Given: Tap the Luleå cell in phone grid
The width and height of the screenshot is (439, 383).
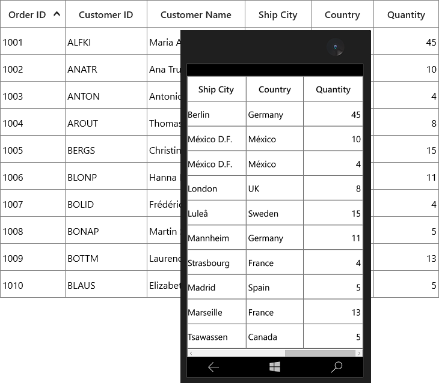Looking at the screenshot, I should tap(216, 213).
